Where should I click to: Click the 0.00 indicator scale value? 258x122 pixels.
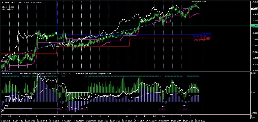253,92
